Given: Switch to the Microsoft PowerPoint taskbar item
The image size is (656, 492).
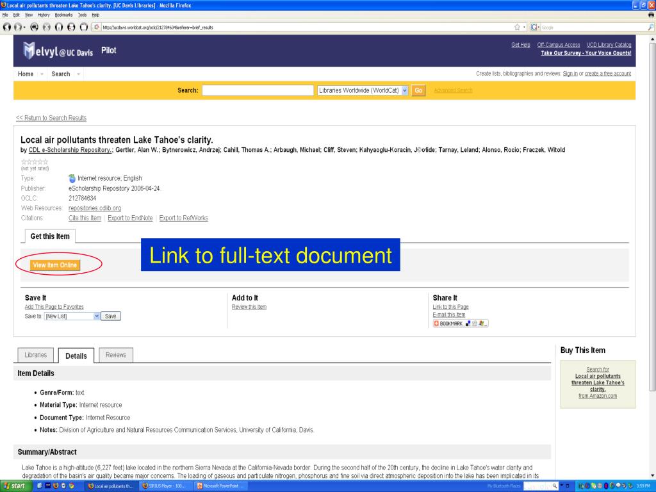Looking at the screenshot, I should (221, 486).
